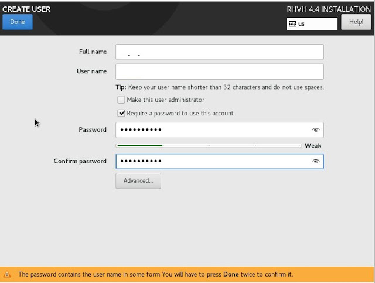Click the User name label
This screenshot has height=283, width=375.
point(91,71)
